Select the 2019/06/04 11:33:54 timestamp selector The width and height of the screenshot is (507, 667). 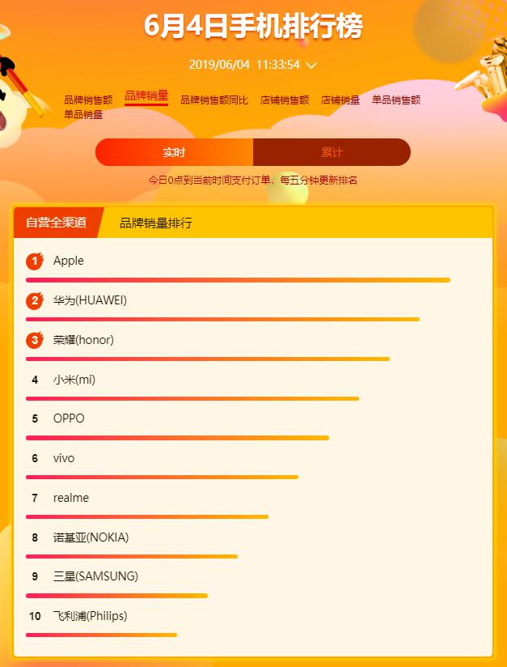253,65
